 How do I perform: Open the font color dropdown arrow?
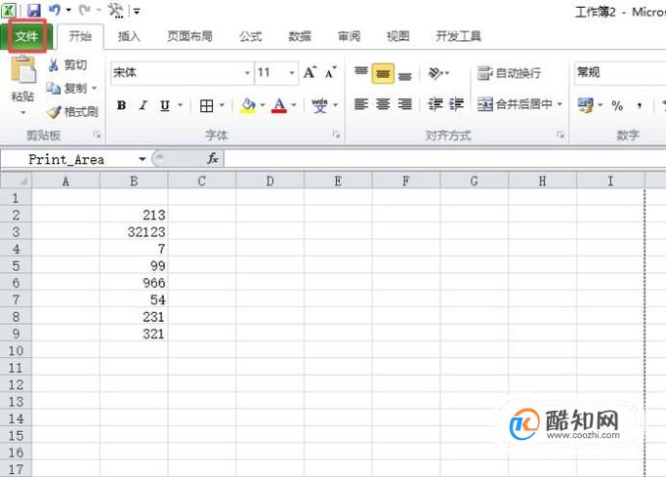[294, 104]
